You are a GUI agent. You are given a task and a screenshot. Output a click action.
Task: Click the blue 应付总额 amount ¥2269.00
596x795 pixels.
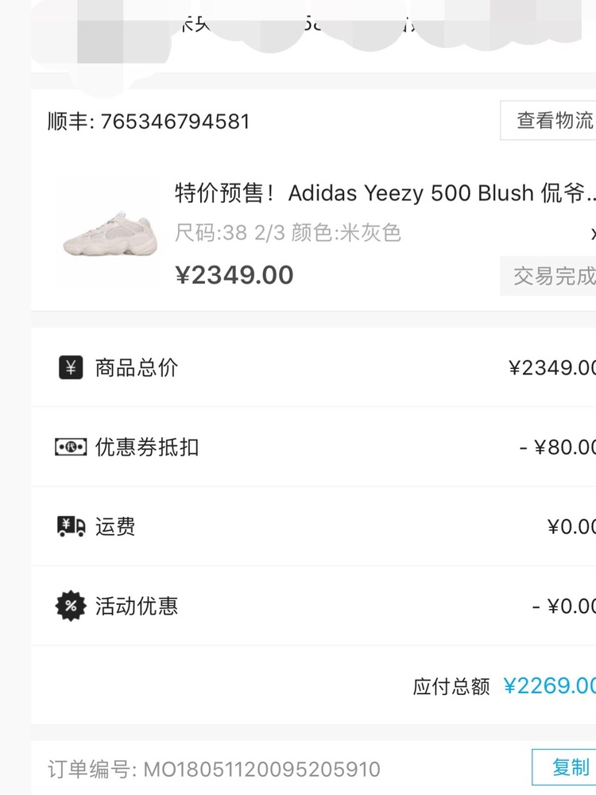pos(550,686)
